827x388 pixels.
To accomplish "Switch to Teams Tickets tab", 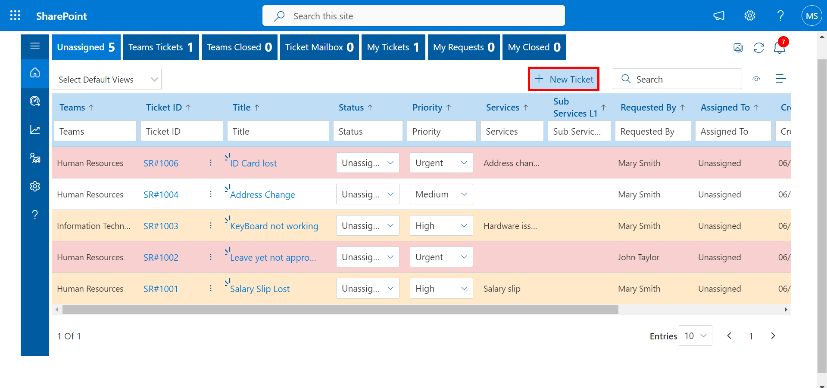I will point(161,47).
